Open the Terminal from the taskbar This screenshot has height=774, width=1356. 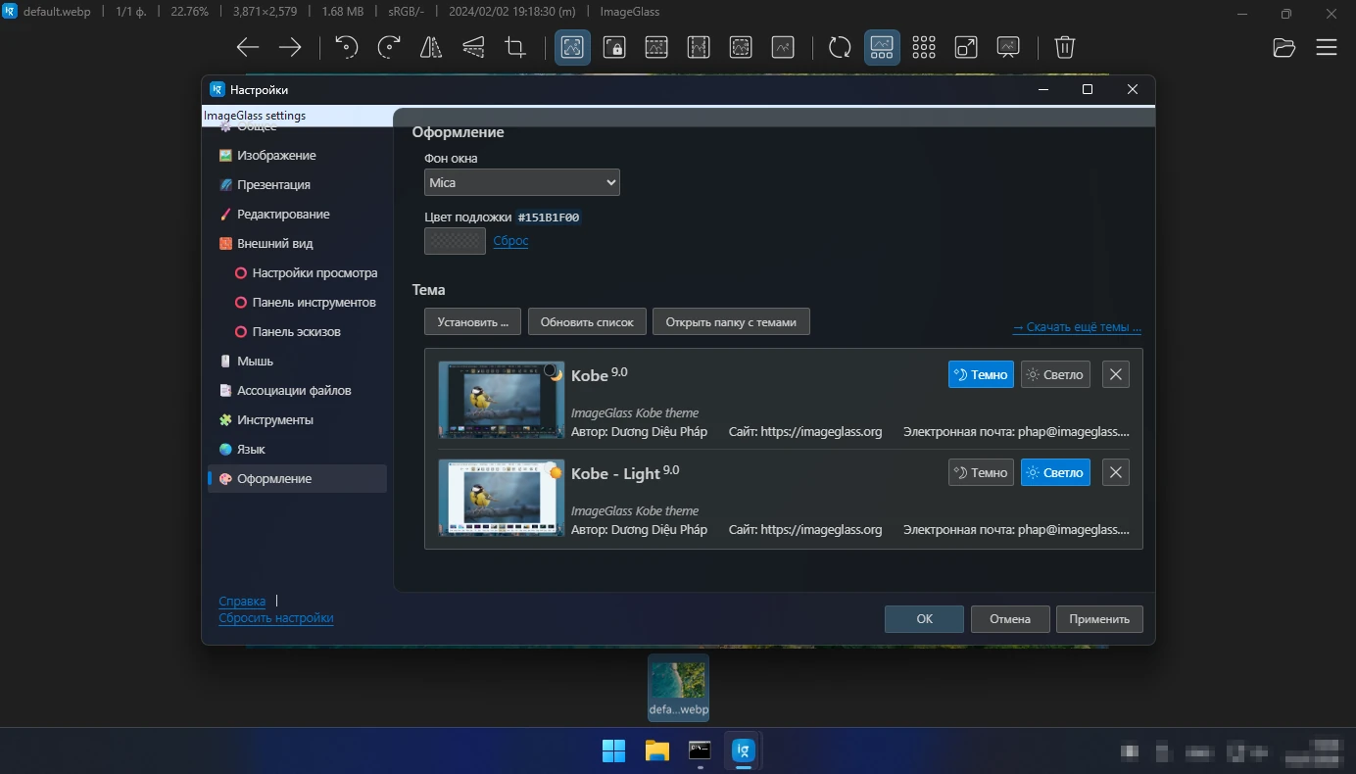tap(700, 751)
